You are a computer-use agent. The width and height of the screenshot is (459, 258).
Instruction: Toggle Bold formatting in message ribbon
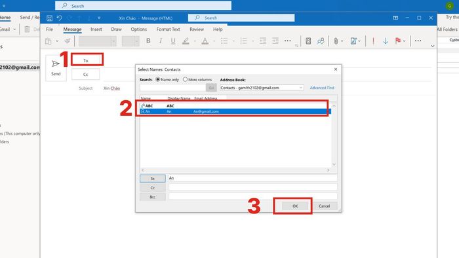point(148,41)
